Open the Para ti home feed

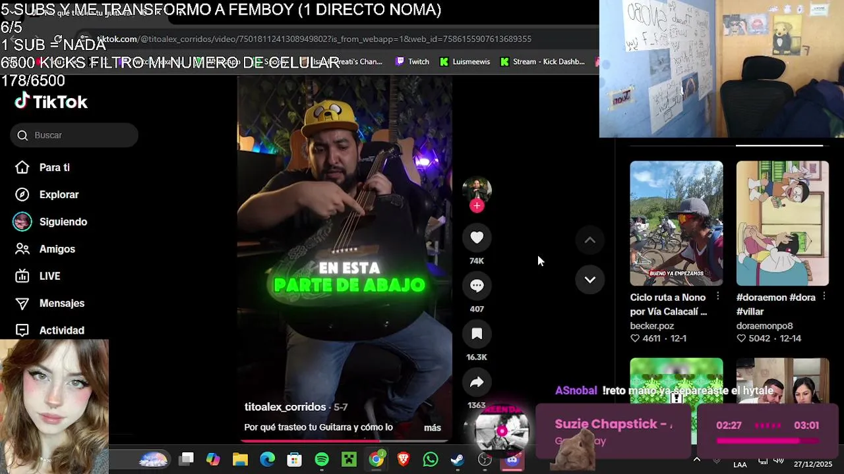pyautogui.click(x=54, y=167)
